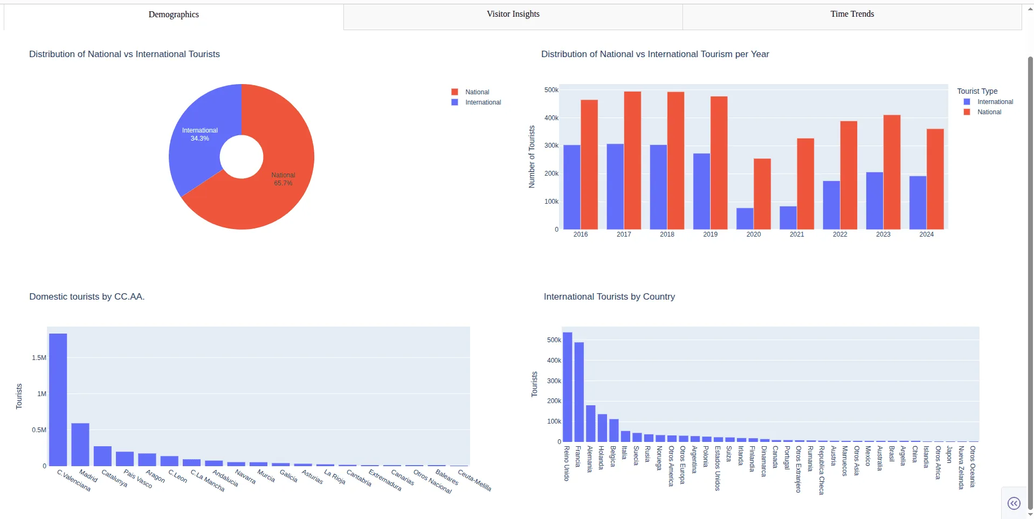The width and height of the screenshot is (1034, 519).
Task: Click the International 34.3% pie slice
Action: tap(200, 135)
